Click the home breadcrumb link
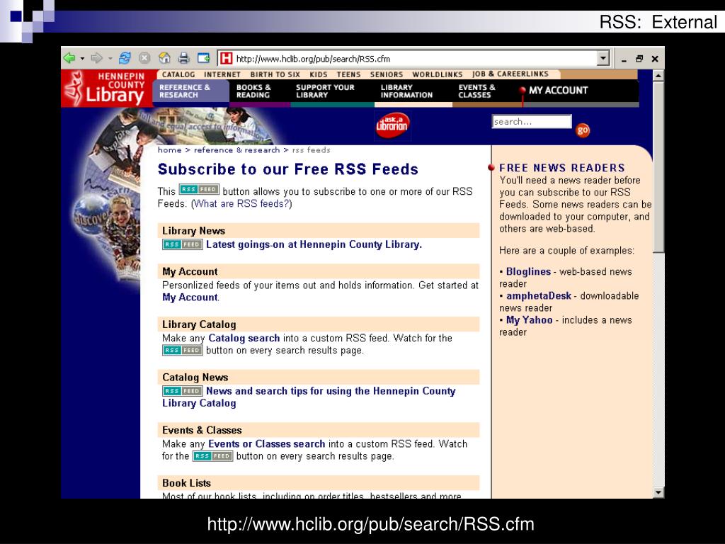The image size is (725, 544). (x=170, y=150)
